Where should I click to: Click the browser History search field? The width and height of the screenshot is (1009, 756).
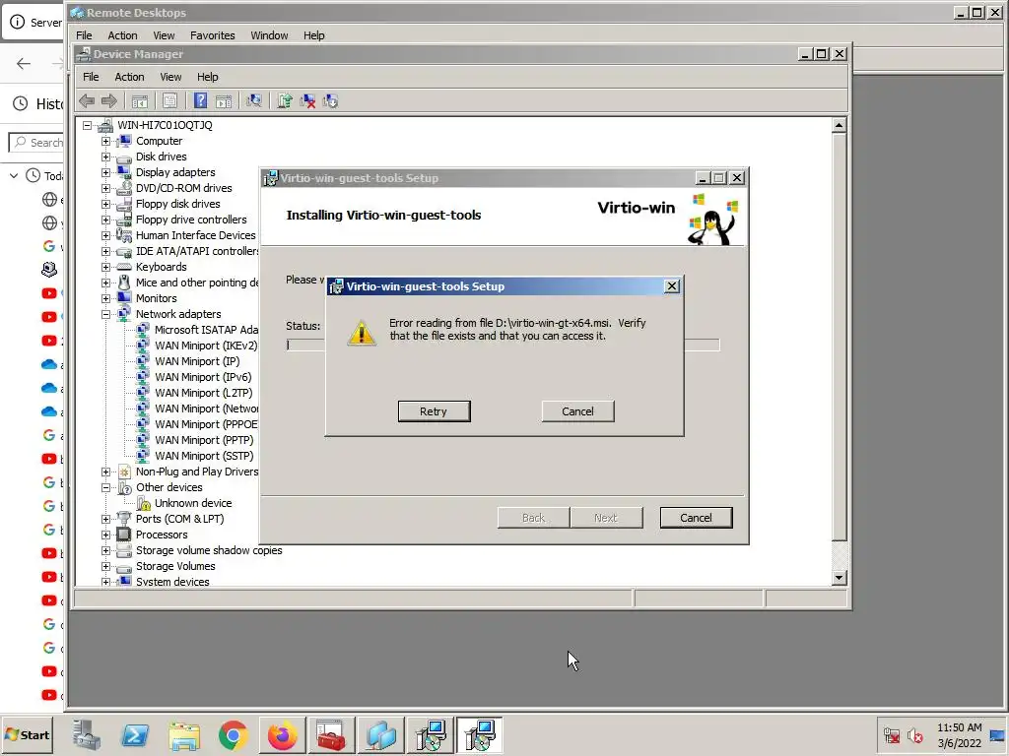pos(37,143)
